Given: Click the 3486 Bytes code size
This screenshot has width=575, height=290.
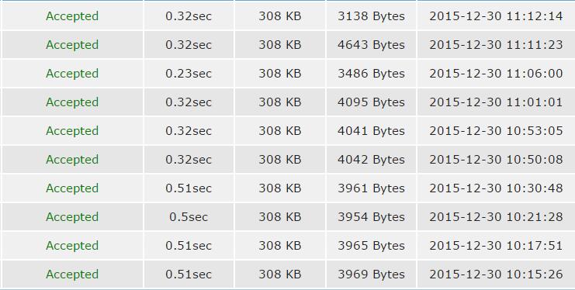Looking at the screenshot, I should tap(371, 74).
